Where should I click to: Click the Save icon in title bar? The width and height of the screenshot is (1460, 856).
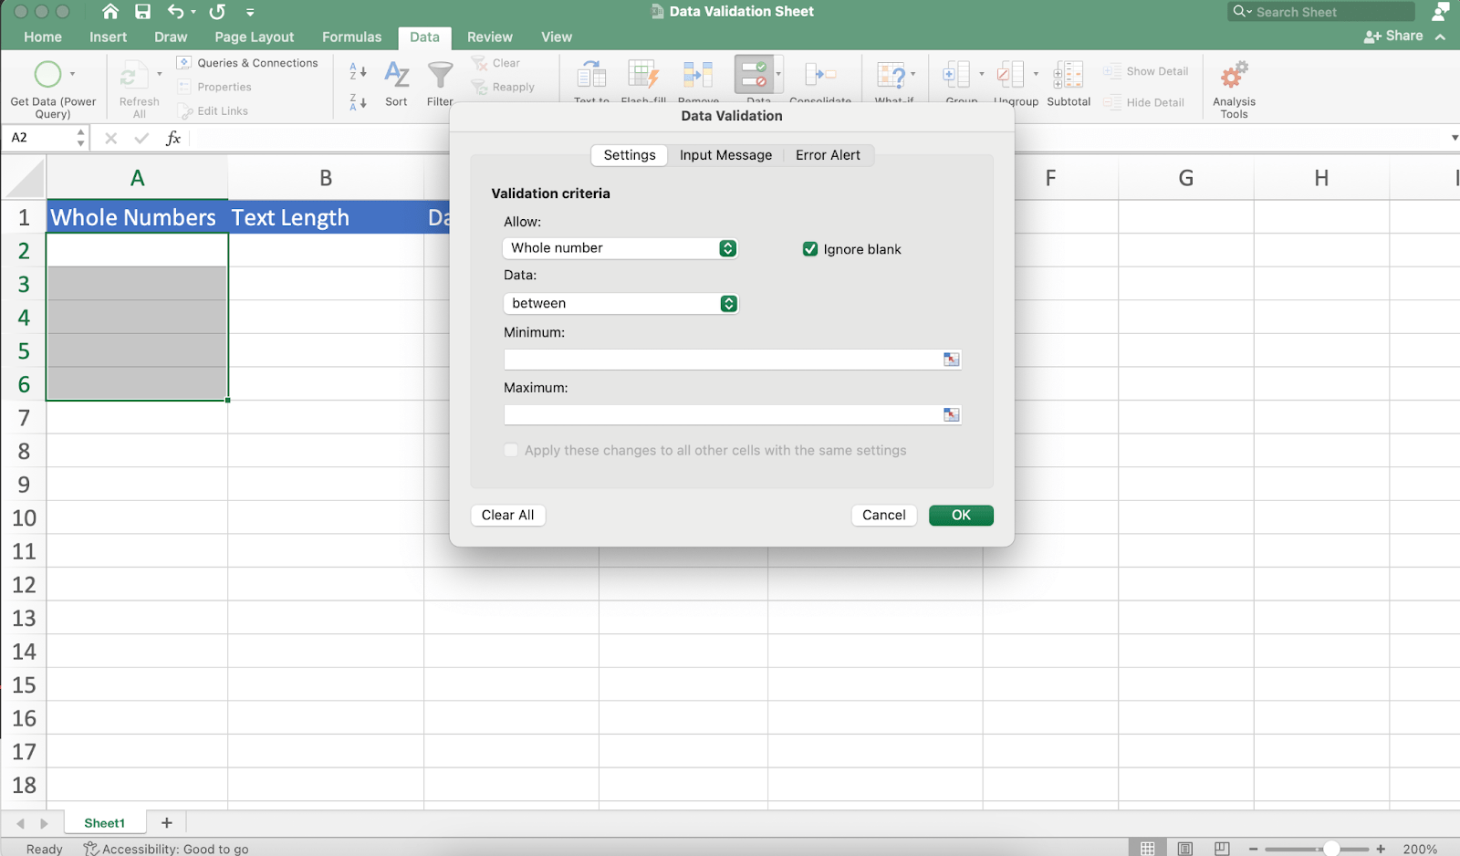pyautogui.click(x=142, y=12)
